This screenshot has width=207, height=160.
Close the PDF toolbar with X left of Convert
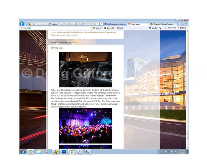[x=166, y=28]
